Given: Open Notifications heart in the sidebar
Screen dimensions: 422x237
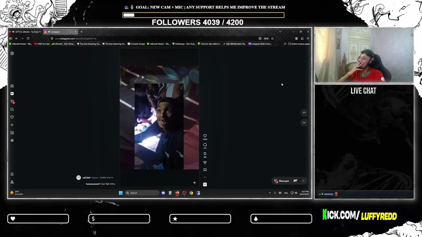Looking at the screenshot, I should coord(12,117).
